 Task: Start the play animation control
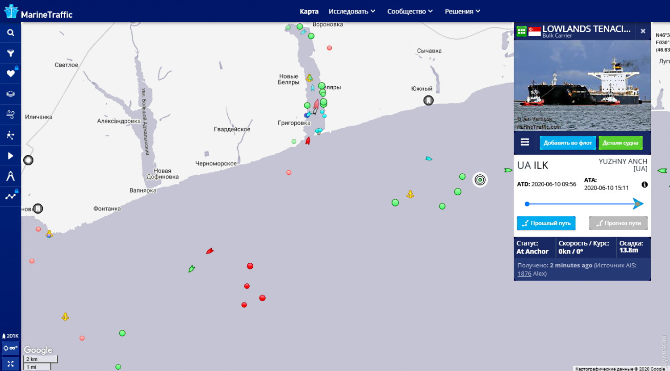click(x=10, y=156)
